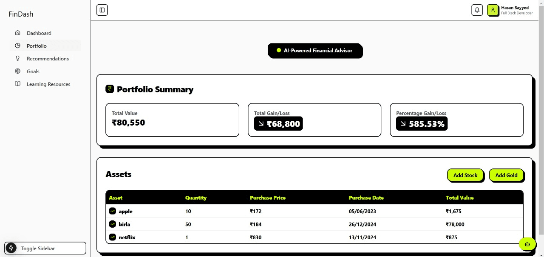Click the Purchase Date column header
This screenshot has height=257, width=544.
point(366,198)
